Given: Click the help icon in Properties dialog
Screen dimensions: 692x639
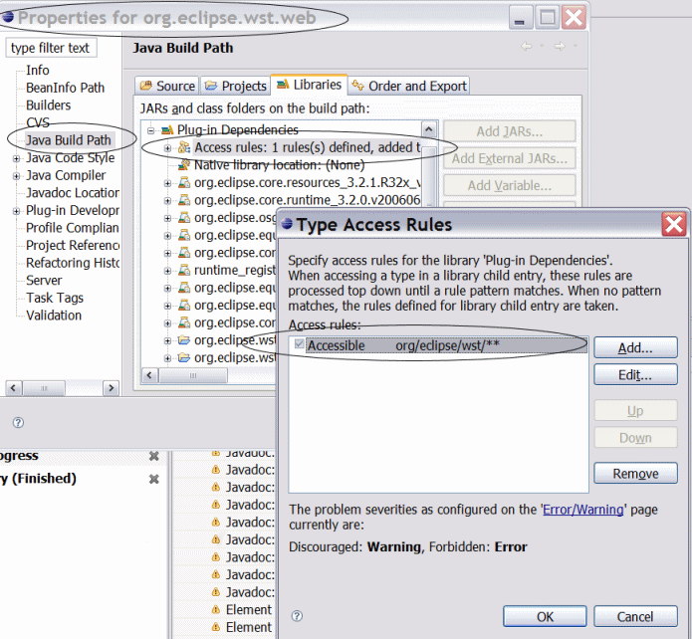Looking at the screenshot, I should (18, 423).
